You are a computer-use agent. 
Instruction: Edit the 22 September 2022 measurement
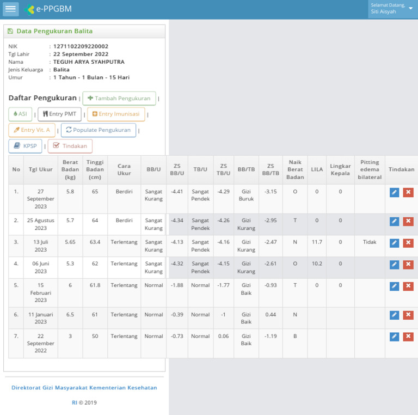click(394, 337)
